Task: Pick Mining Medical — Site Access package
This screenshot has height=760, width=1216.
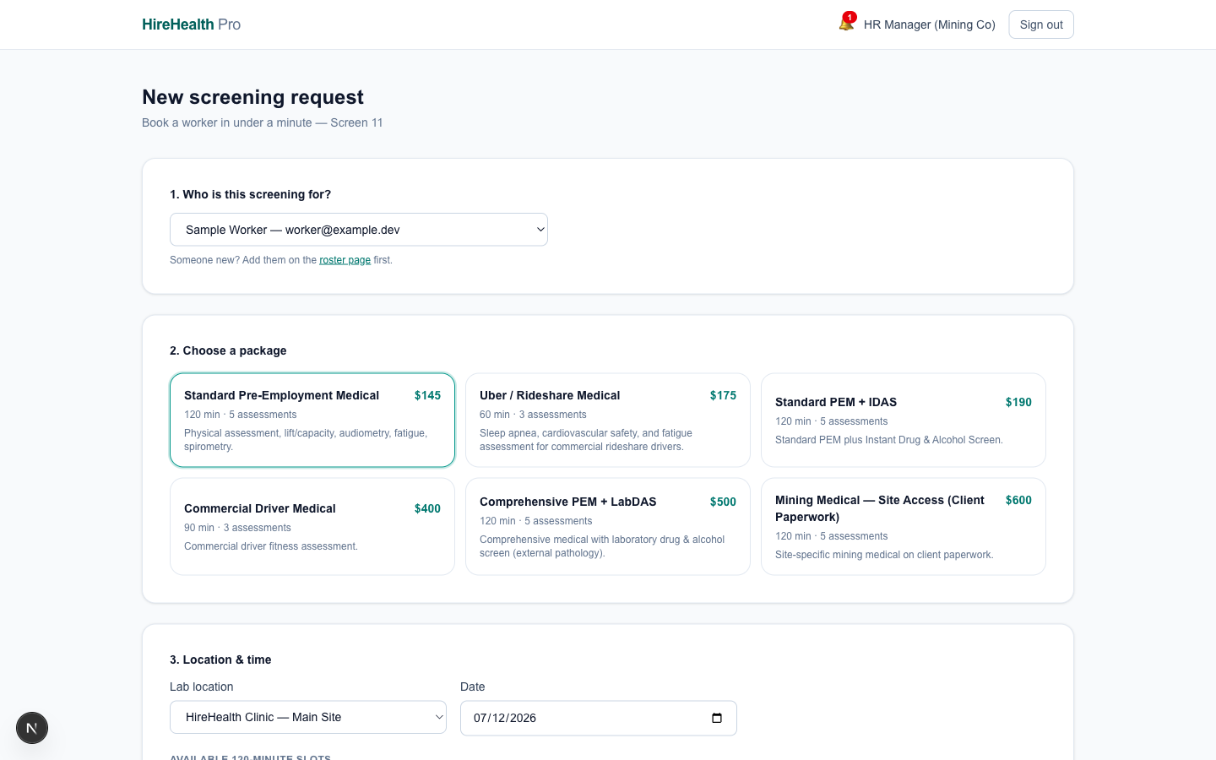Action: point(904,527)
